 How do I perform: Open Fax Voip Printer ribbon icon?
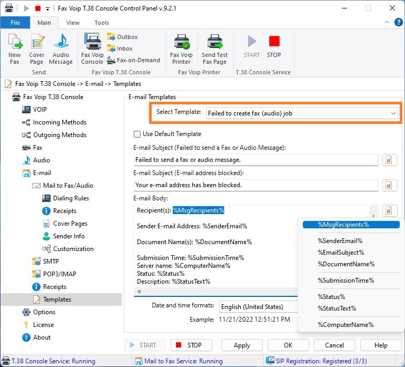tap(181, 49)
